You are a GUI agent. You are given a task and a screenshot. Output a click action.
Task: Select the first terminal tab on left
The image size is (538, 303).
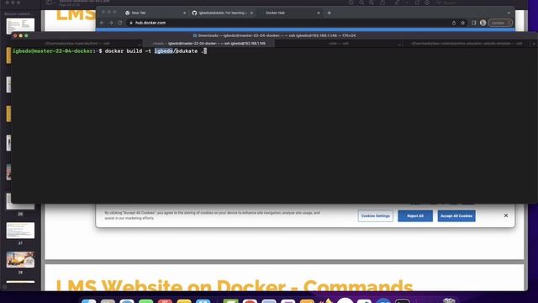coord(77,44)
